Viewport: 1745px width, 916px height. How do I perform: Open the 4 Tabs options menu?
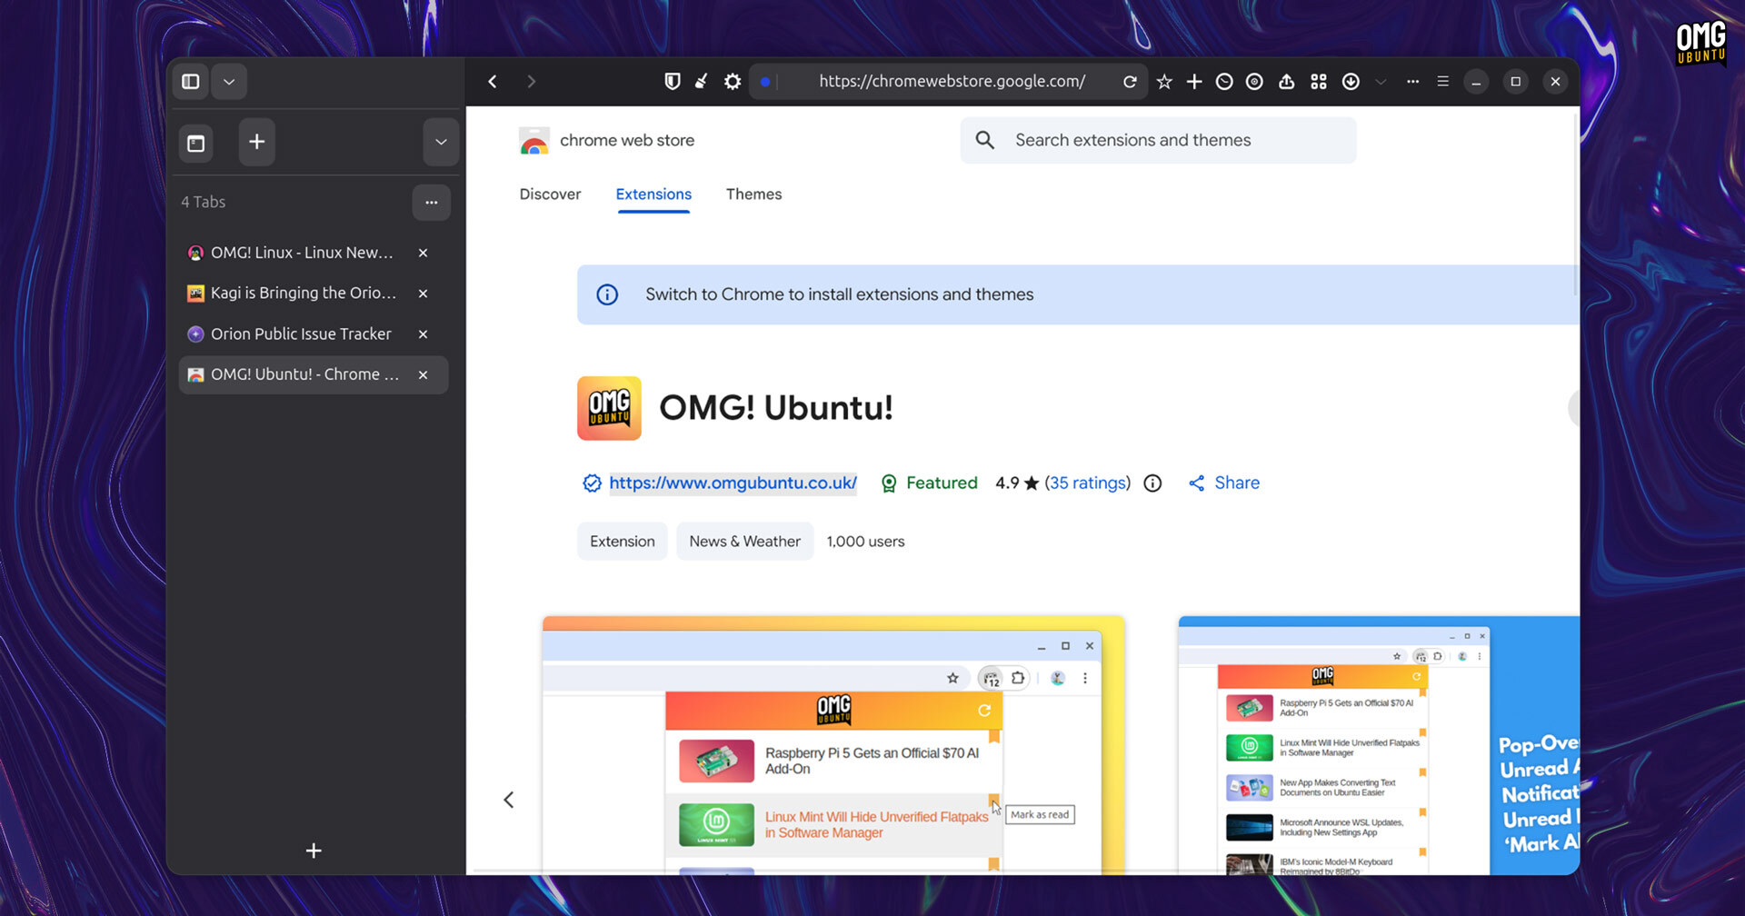pyautogui.click(x=431, y=203)
